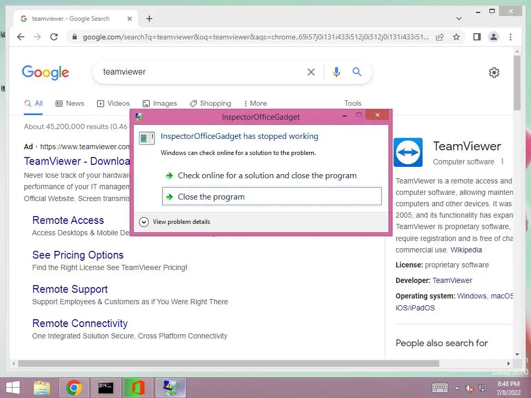The height and width of the screenshot is (398, 531).
Task: Follow the Wikipedia link in the panel
Action: point(466,250)
